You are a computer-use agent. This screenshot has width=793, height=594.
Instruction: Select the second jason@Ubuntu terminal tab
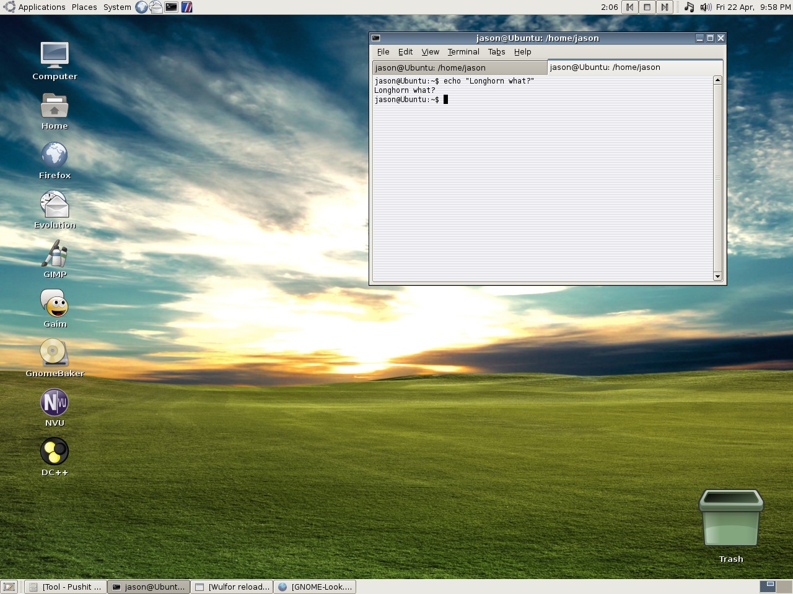635,67
